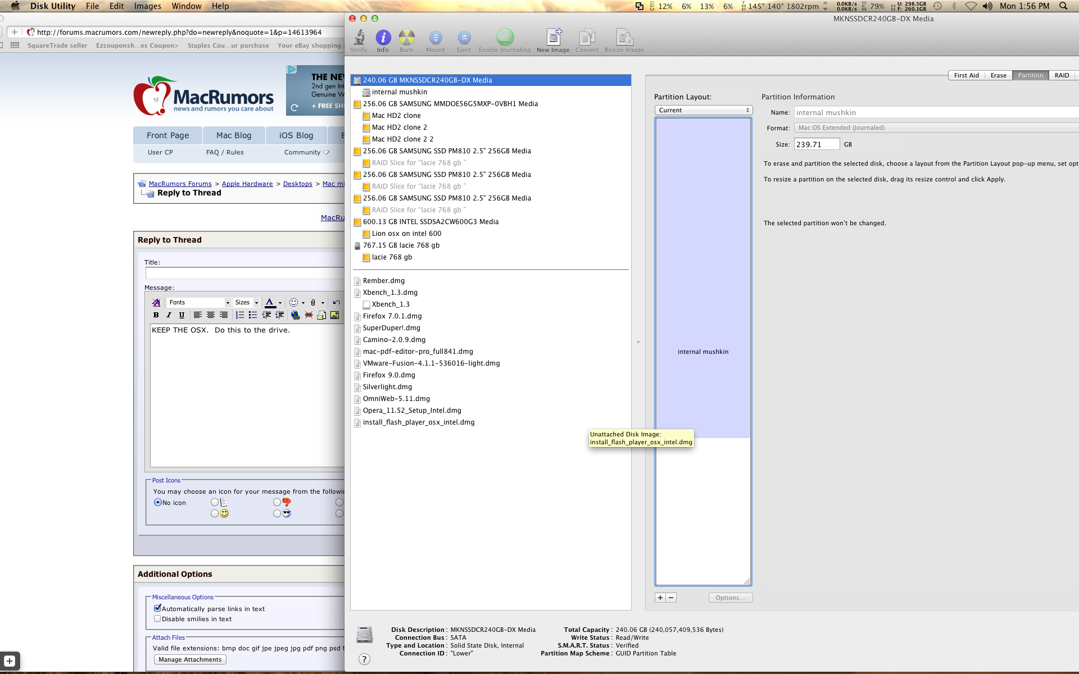Toggle italic in the forum message editor
The image size is (1079, 674).
[x=169, y=315]
